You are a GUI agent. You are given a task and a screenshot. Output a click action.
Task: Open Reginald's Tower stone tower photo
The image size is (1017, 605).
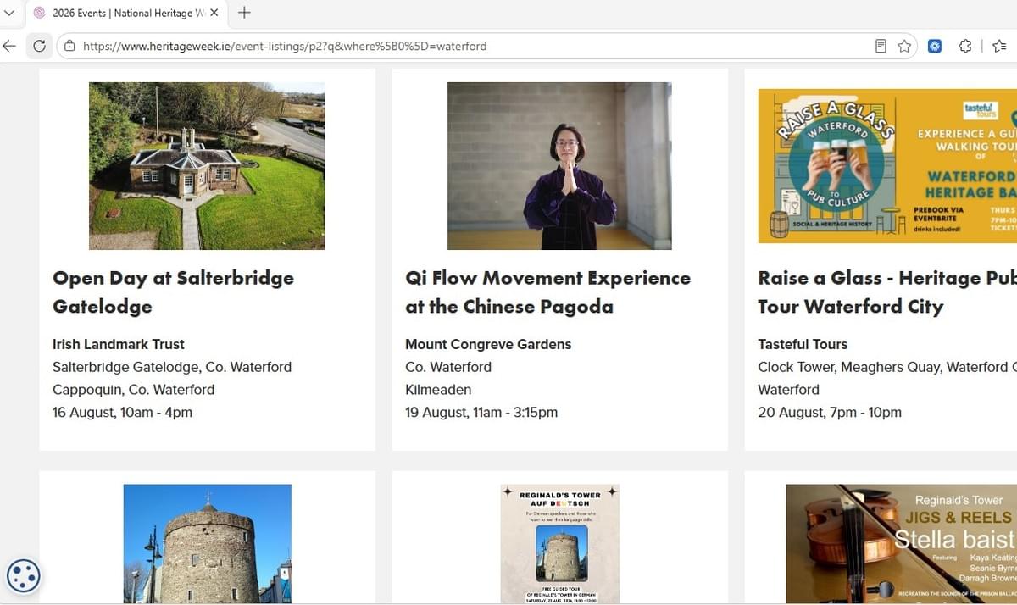(x=207, y=544)
